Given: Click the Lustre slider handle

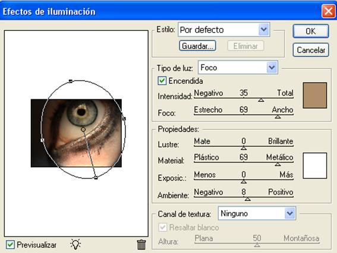Looking at the screenshot, I should pos(244,148).
